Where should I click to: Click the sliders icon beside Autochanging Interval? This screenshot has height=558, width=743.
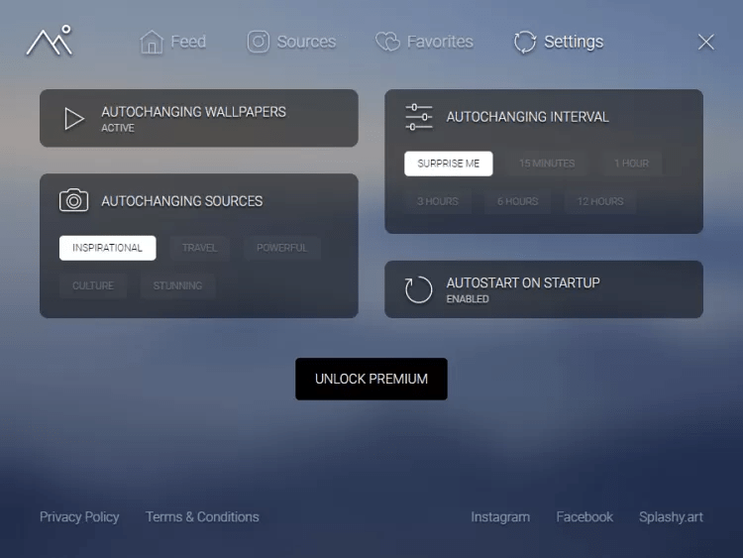coord(419,117)
